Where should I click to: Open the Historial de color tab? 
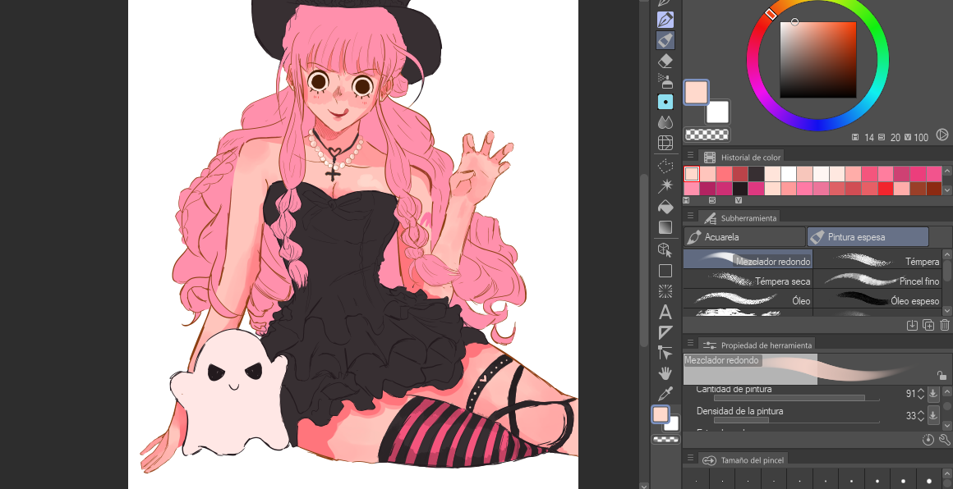742,158
